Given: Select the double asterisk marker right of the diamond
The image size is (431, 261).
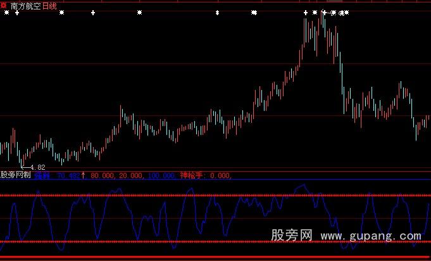Looking at the screenshot, I should [x=254, y=13].
